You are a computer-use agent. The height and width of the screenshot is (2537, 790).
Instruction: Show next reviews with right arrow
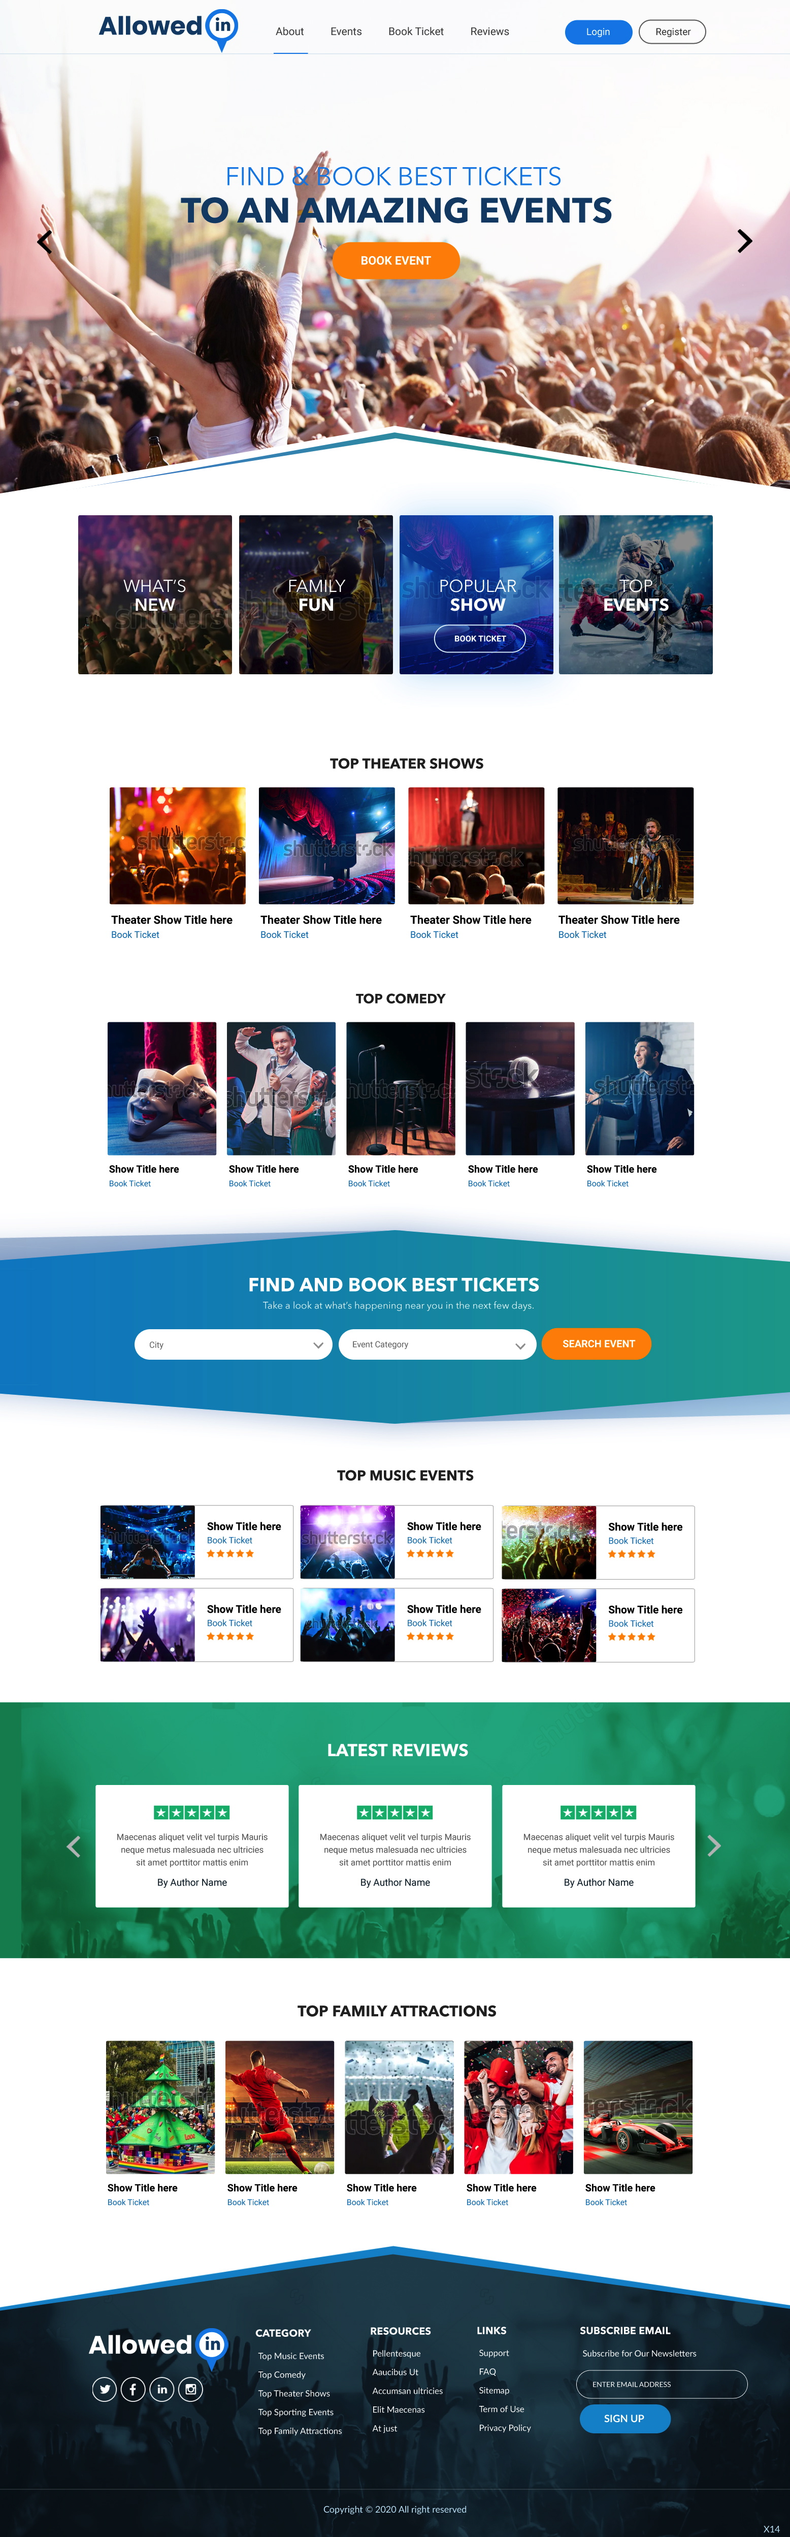pyautogui.click(x=714, y=1845)
